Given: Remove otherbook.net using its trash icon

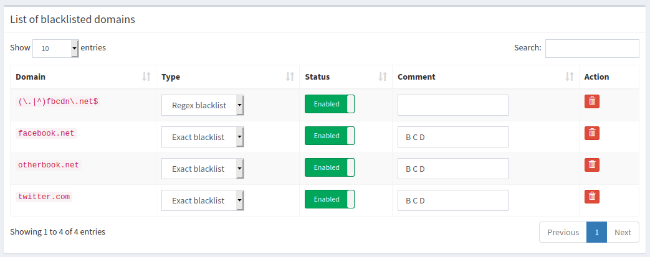Looking at the screenshot, I should pos(591,165).
